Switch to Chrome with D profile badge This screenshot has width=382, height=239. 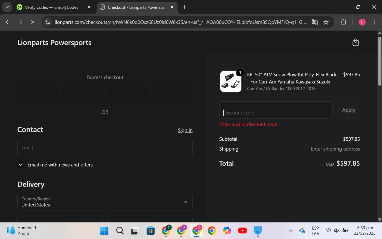[x=197, y=231]
